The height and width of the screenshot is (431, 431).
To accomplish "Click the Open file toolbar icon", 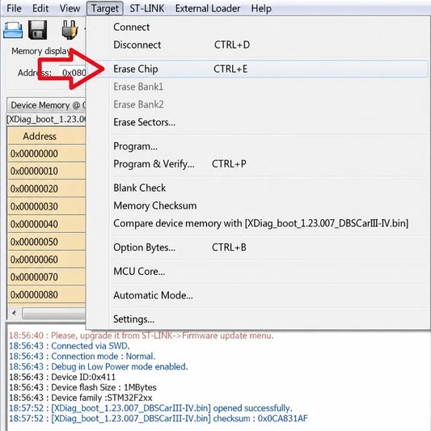I will (13, 30).
